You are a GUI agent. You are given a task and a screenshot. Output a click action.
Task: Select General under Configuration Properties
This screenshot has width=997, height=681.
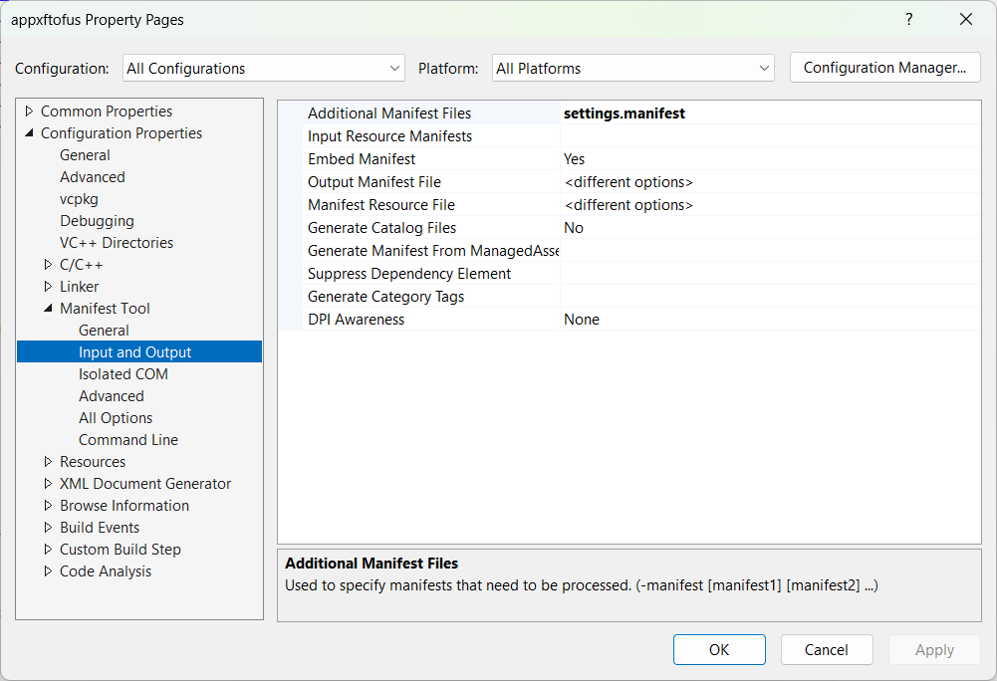pos(85,155)
